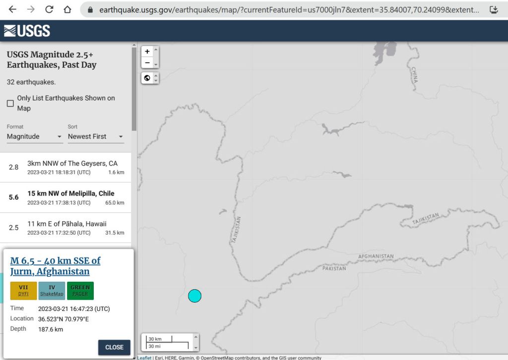Click the yellow DYFI VII badge
The width and height of the screenshot is (508, 360).
[x=23, y=291]
